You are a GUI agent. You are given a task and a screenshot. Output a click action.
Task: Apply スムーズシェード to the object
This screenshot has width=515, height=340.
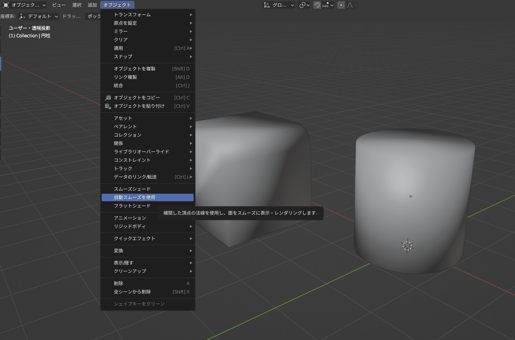148,189
